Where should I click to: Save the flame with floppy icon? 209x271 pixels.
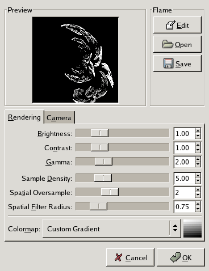177,63
